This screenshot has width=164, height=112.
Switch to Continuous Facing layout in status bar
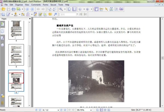coord(105,110)
